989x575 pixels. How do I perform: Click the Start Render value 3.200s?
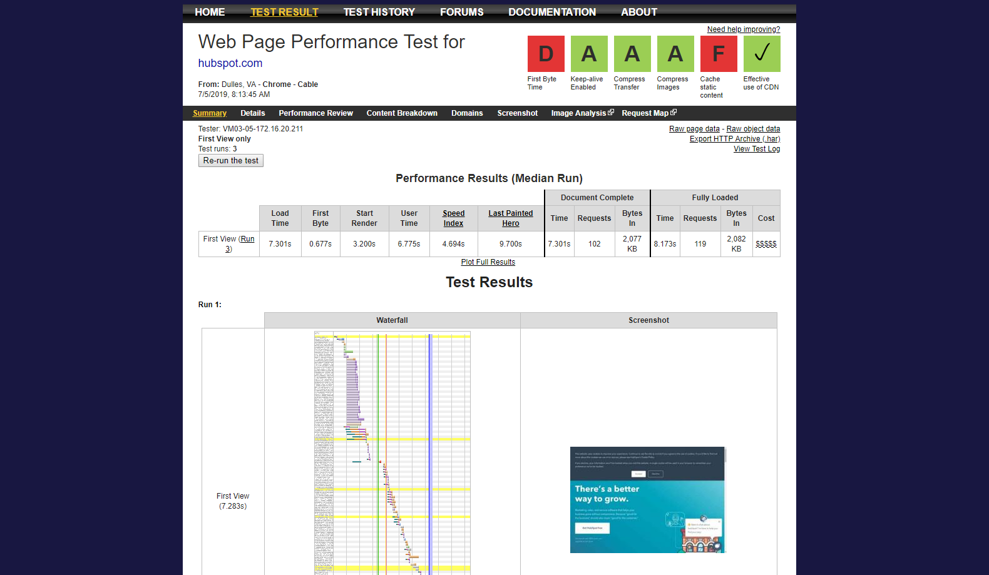pyautogui.click(x=364, y=244)
